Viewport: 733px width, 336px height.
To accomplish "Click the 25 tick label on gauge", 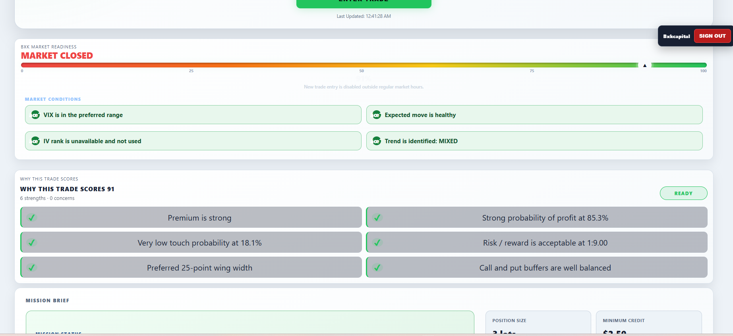I will tap(191, 71).
